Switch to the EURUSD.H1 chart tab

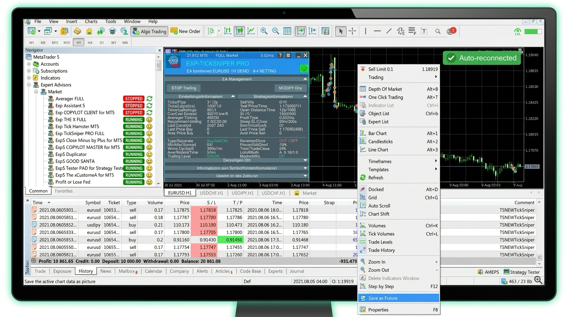tap(180, 193)
